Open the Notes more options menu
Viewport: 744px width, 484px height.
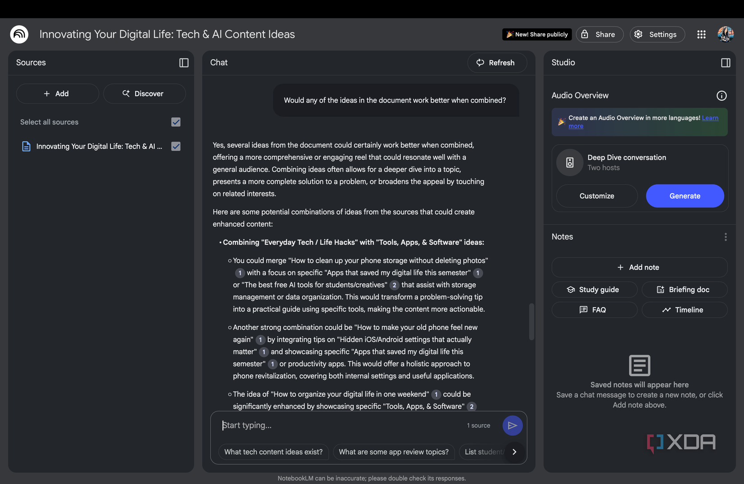pyautogui.click(x=726, y=237)
